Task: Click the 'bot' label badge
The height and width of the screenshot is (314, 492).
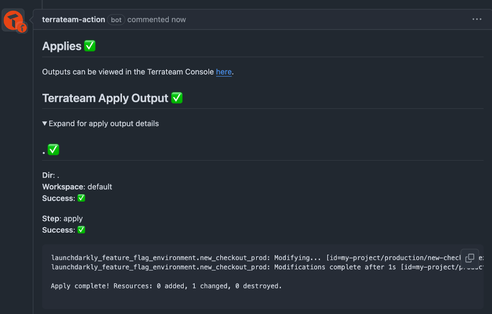Action: (x=116, y=20)
